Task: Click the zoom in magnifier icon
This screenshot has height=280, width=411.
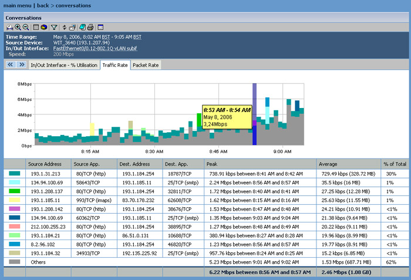Action: pos(18,27)
